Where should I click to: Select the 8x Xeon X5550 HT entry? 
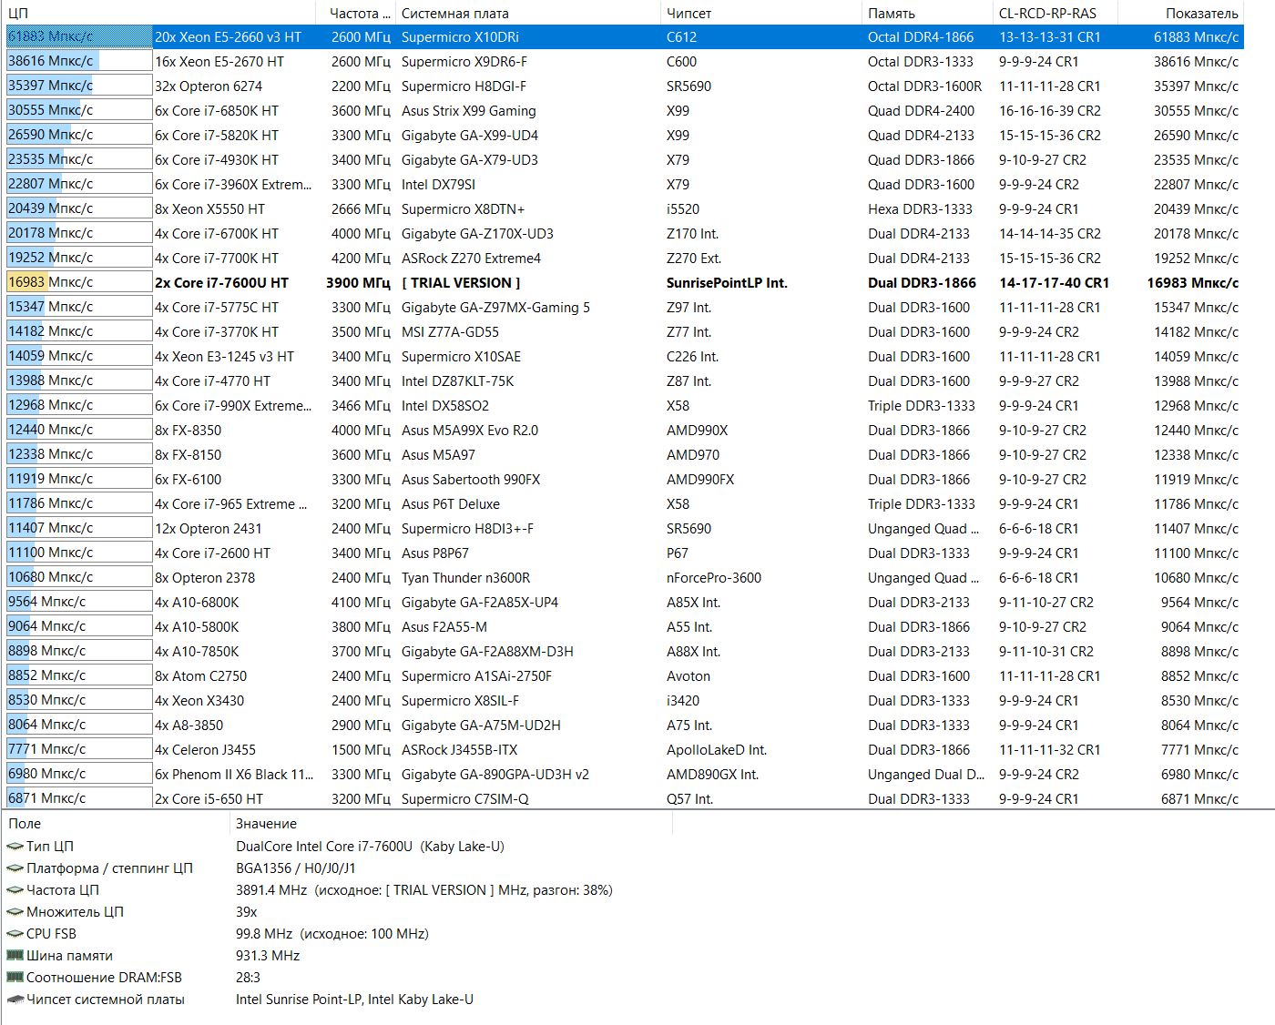click(x=210, y=209)
